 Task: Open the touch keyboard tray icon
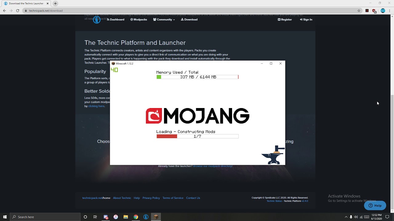[367, 217]
